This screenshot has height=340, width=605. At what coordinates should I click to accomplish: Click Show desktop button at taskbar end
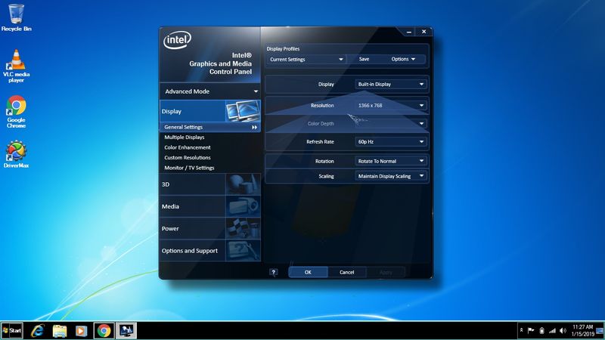click(600, 331)
